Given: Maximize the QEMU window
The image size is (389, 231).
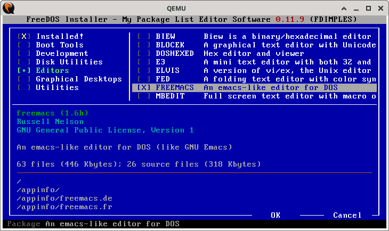Looking at the screenshot, I should pos(368,9).
